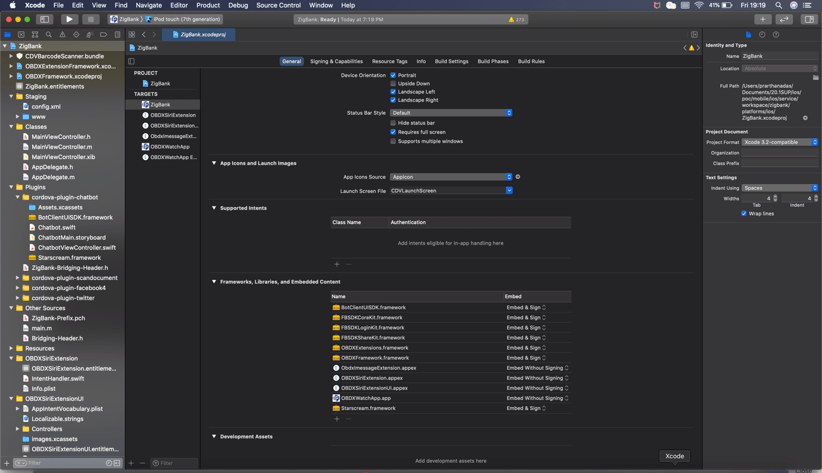Select the OBDXWatchApp target

169,146
